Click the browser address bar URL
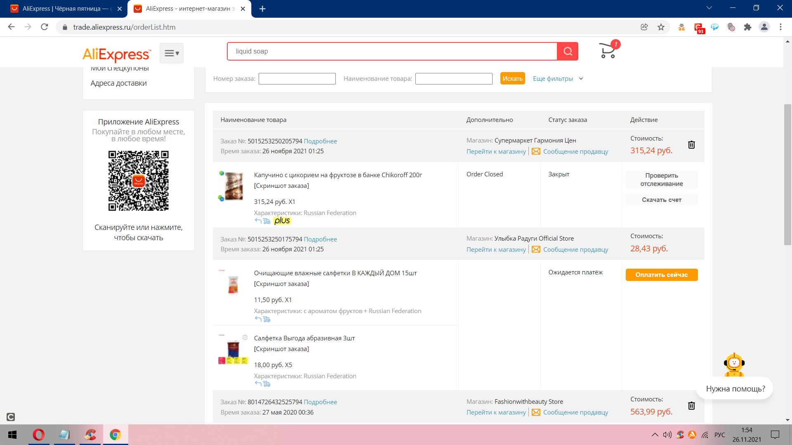The image size is (792, 445). tap(124, 27)
